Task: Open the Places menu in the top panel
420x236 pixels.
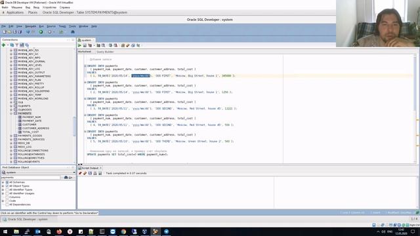Action: tap(33, 12)
